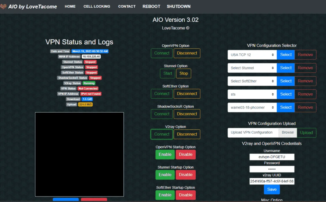Click Remove next to sts
The width and height of the screenshot is (326, 202).
[305, 94]
